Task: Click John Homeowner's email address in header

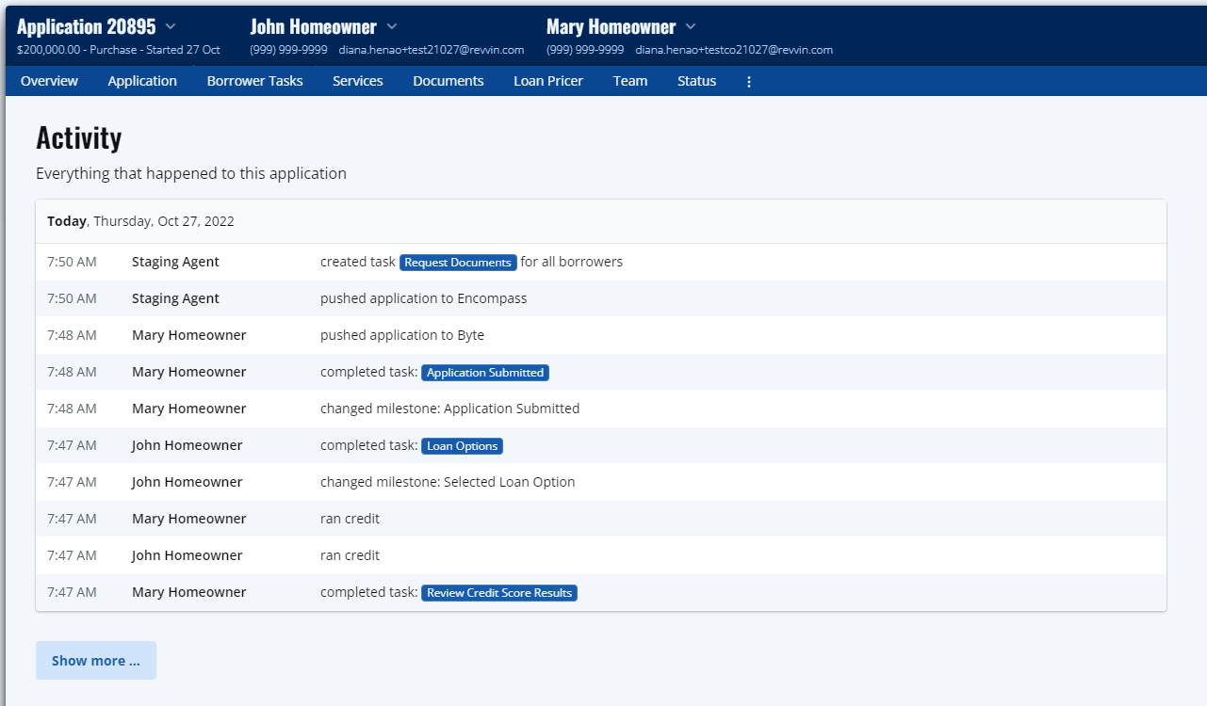Action: (431, 50)
